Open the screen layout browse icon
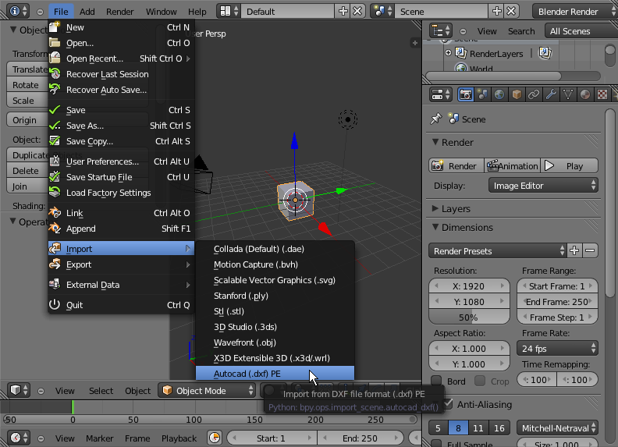618x447 pixels. [x=229, y=12]
